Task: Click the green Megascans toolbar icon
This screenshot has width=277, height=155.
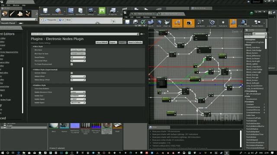Action: 102,12
